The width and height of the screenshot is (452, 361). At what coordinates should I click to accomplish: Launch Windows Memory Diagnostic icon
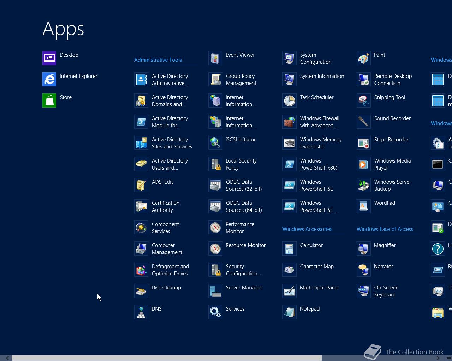tap(290, 143)
